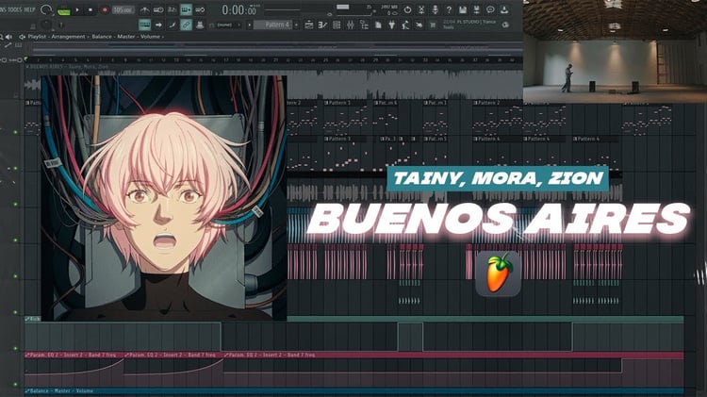Click the speech bubble icon in toolbar

490,9
